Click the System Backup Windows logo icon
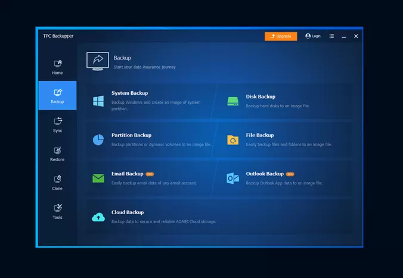 click(98, 101)
